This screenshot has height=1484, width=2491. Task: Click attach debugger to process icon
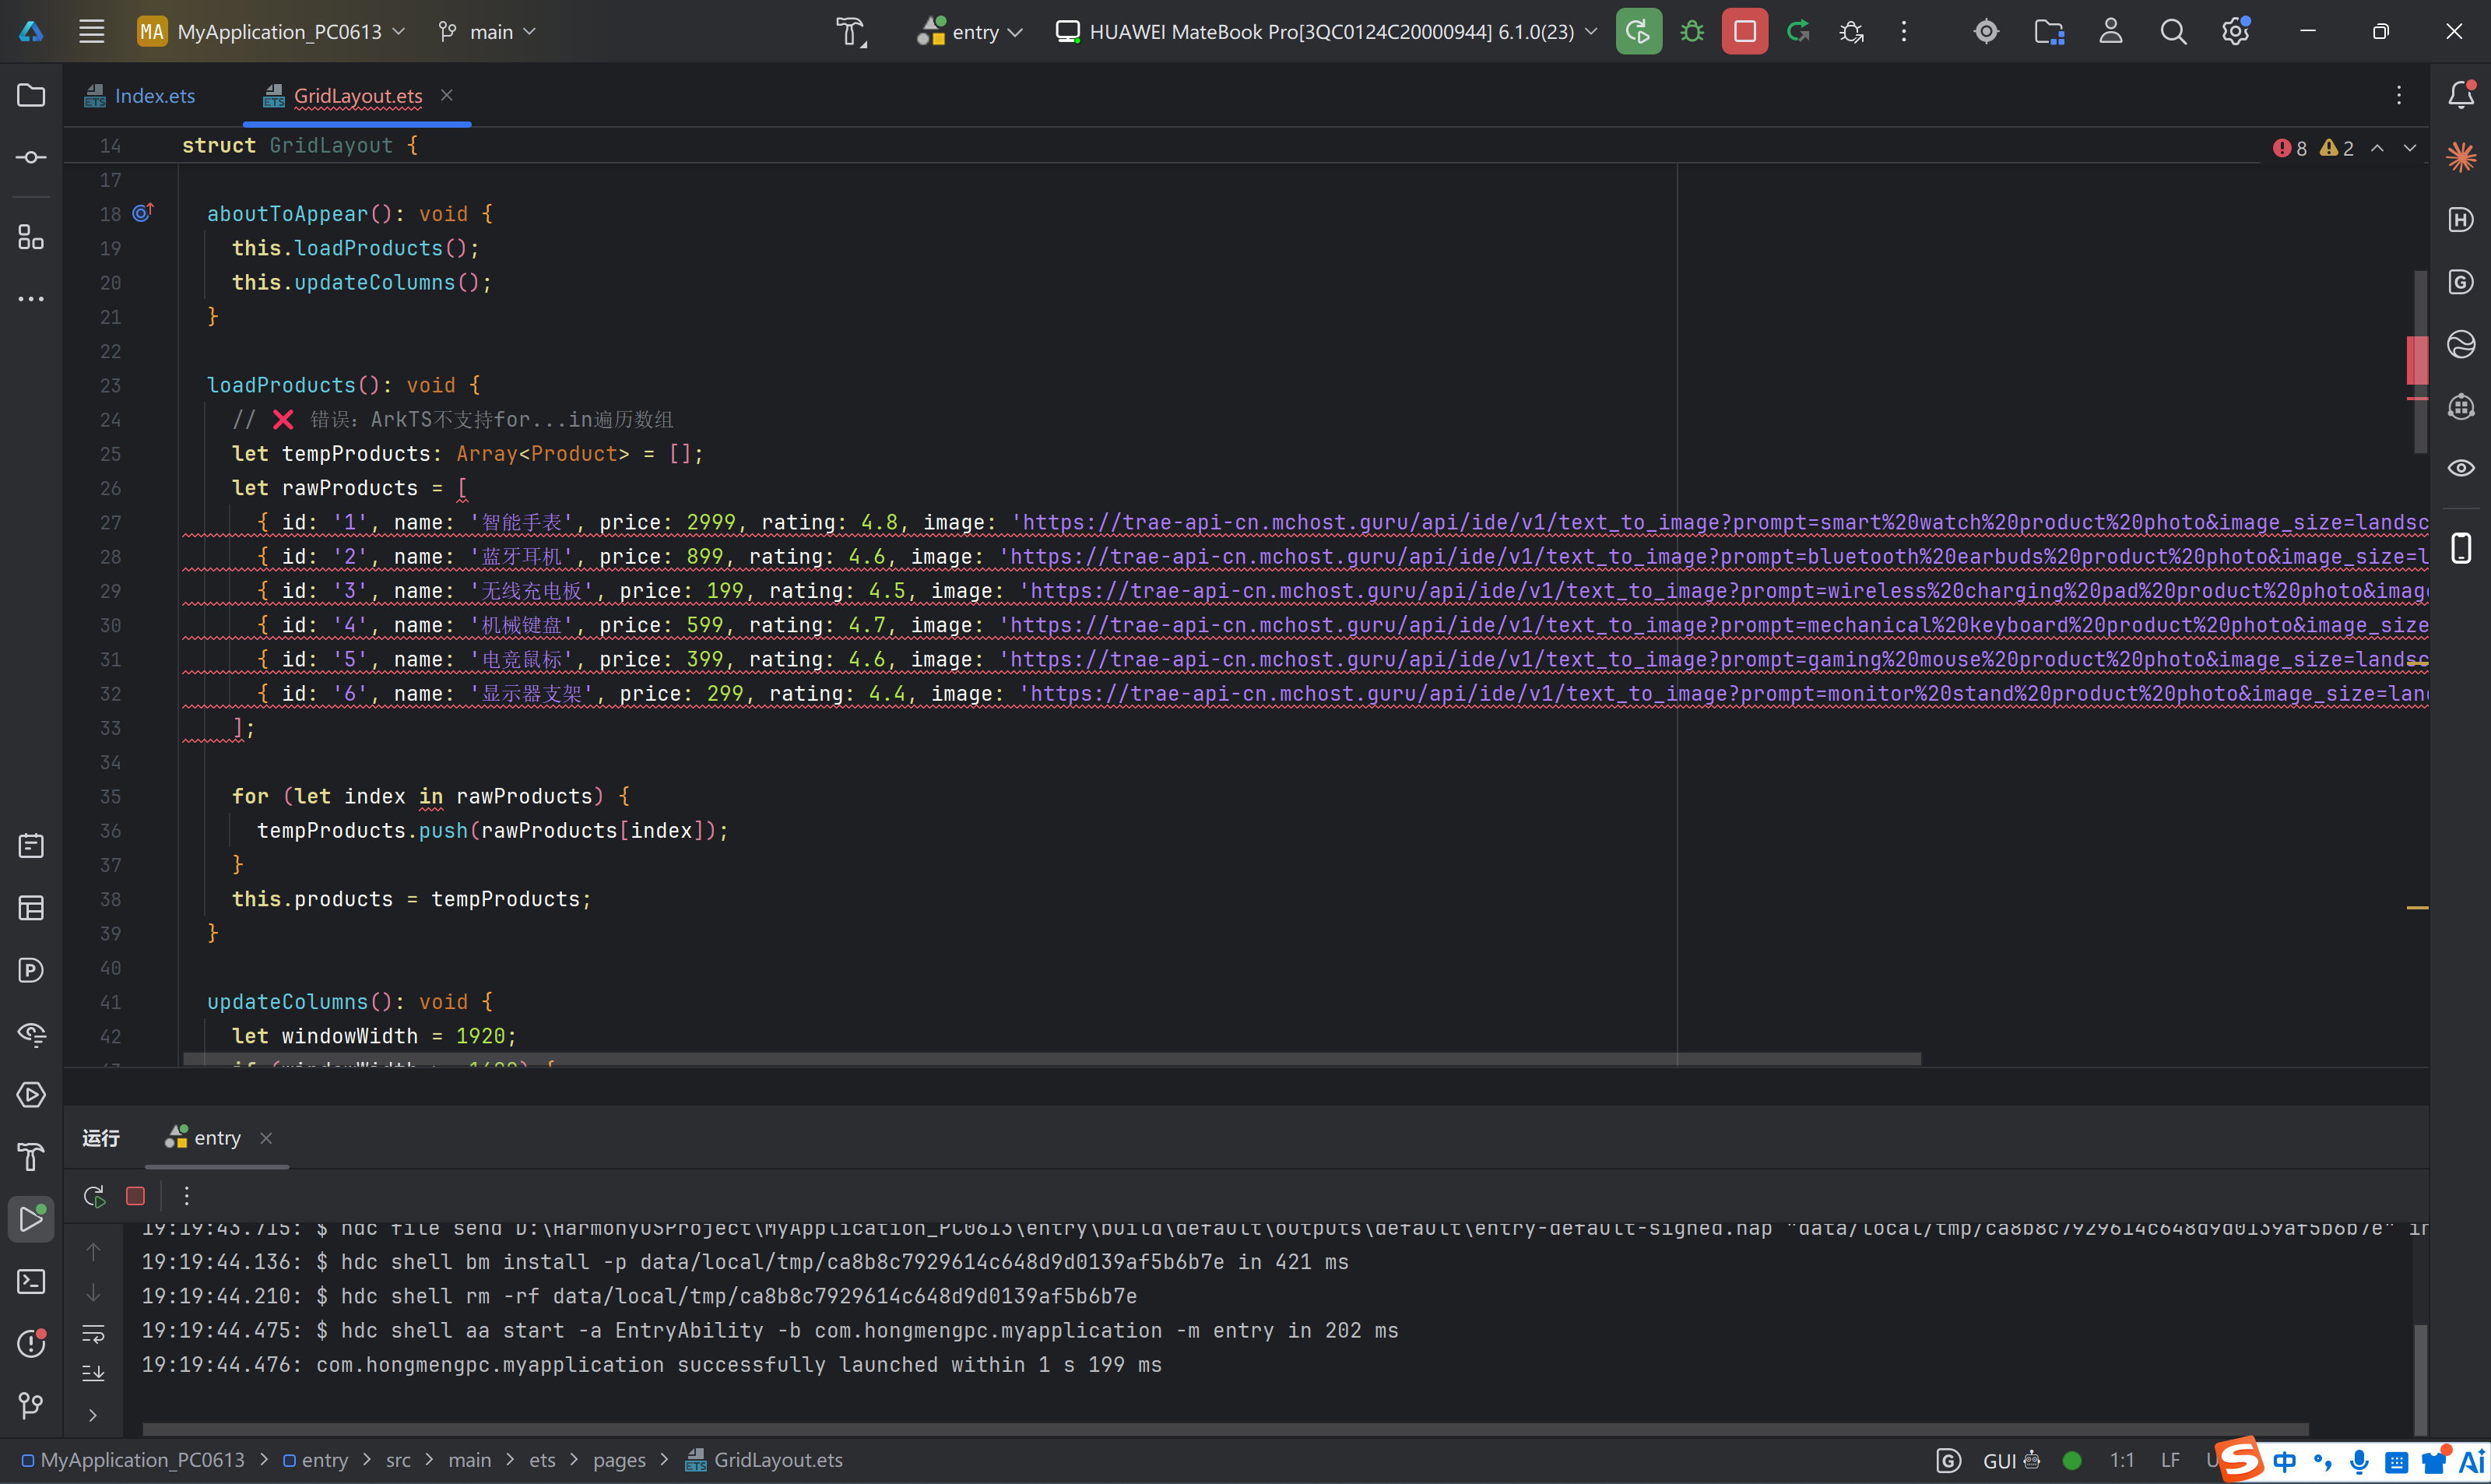coord(1850,31)
